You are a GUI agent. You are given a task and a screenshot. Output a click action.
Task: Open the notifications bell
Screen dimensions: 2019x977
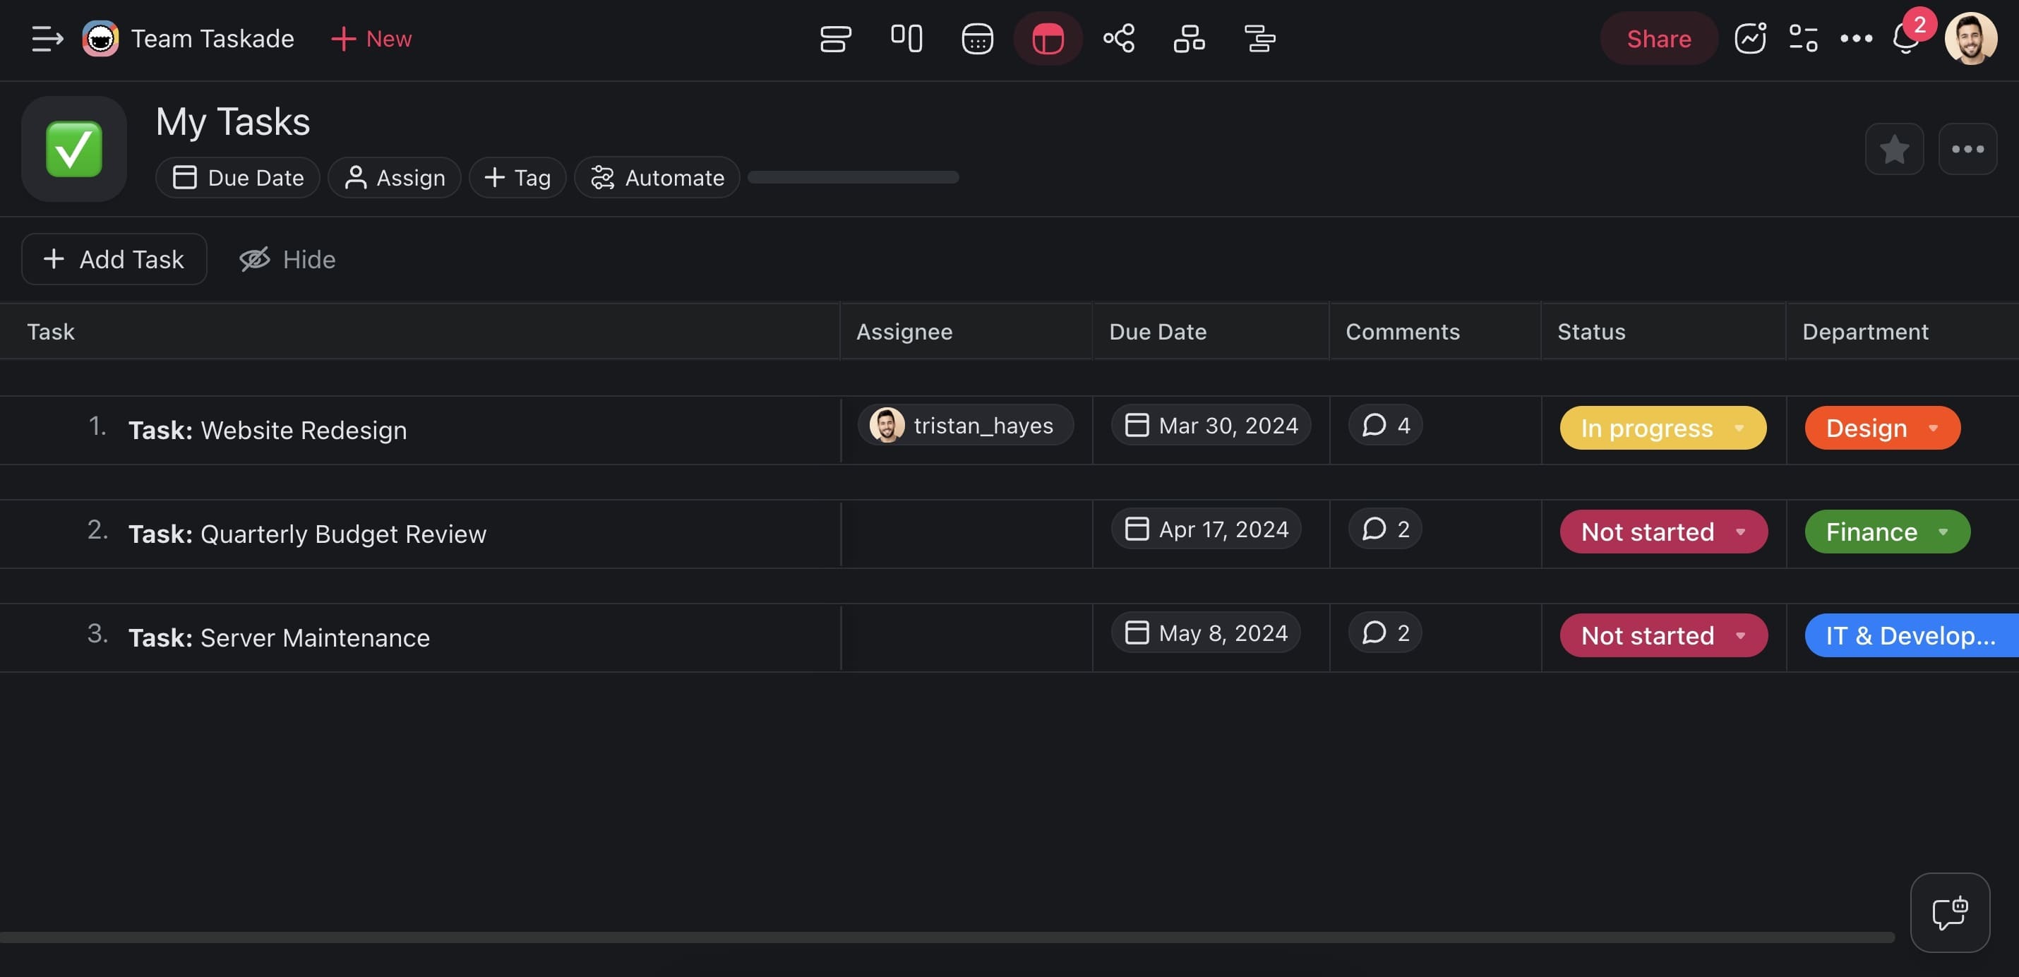pyautogui.click(x=1905, y=38)
